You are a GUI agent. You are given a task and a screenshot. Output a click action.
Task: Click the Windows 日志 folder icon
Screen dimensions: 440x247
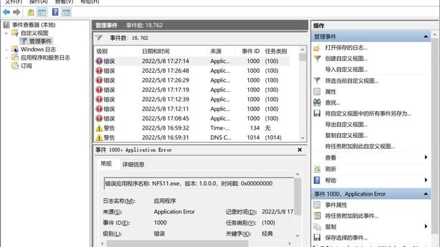14,49
